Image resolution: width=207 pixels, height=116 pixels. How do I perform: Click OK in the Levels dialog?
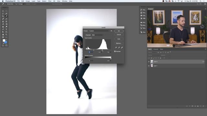[119, 31]
